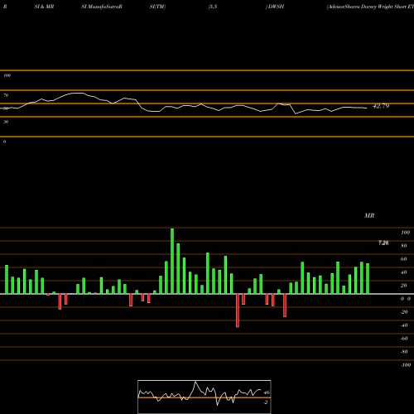Click the AdvisorShares Dorsey Wright Short title text
This screenshot has height=414, width=414.
pyautogui.click(x=370, y=7)
